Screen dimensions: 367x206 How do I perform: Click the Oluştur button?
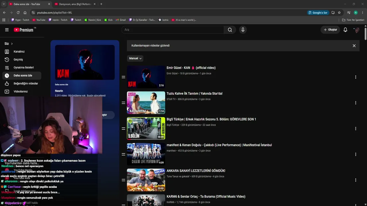[330, 30]
